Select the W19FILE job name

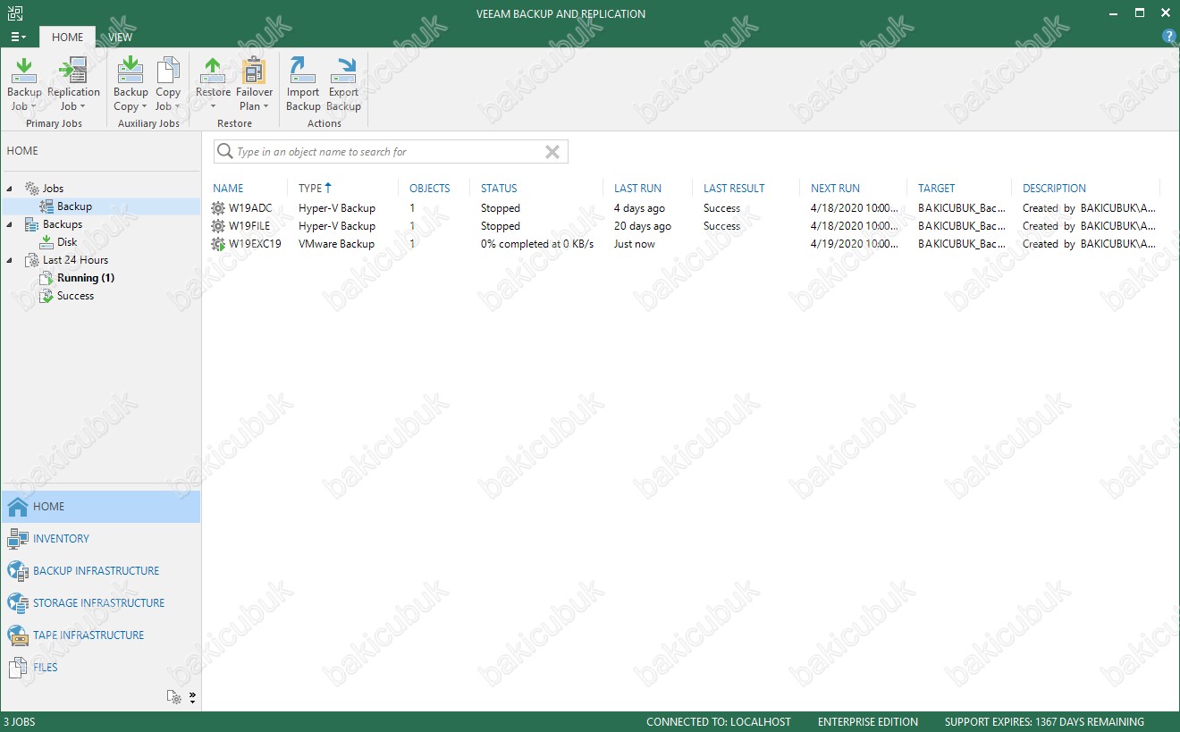coord(249,226)
